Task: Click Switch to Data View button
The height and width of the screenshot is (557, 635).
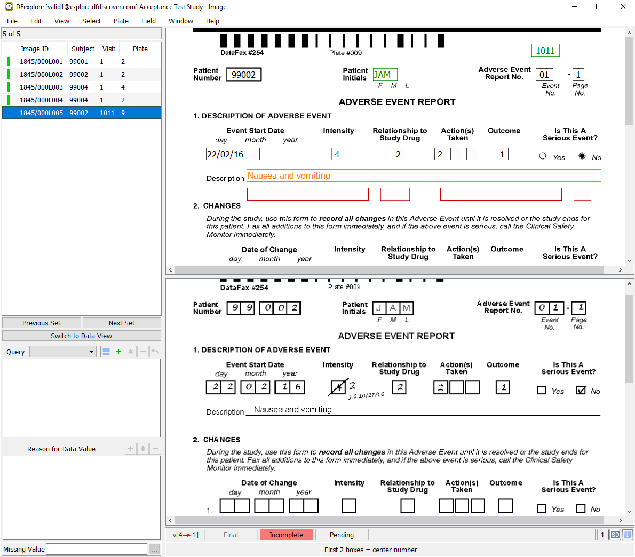Action: pos(82,336)
